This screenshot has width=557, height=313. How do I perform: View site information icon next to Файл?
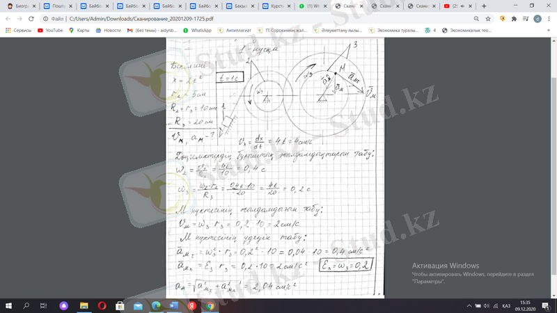[x=45, y=19]
